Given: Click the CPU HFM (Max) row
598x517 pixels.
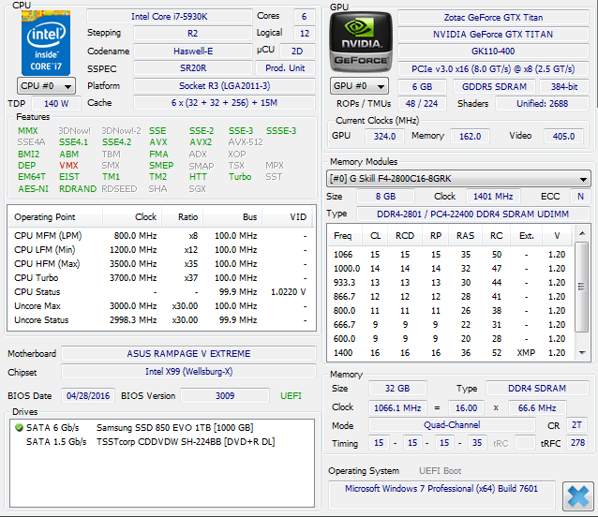Looking at the screenshot, I should point(160,263).
